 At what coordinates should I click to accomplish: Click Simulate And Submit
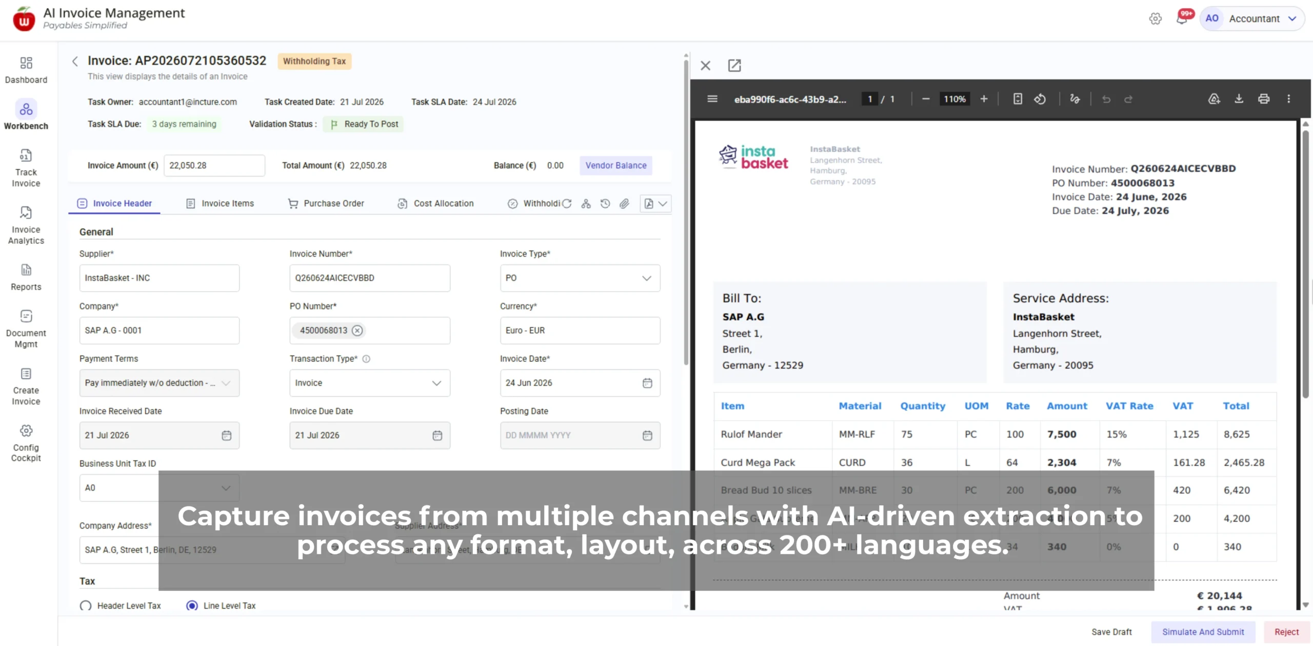(1203, 632)
